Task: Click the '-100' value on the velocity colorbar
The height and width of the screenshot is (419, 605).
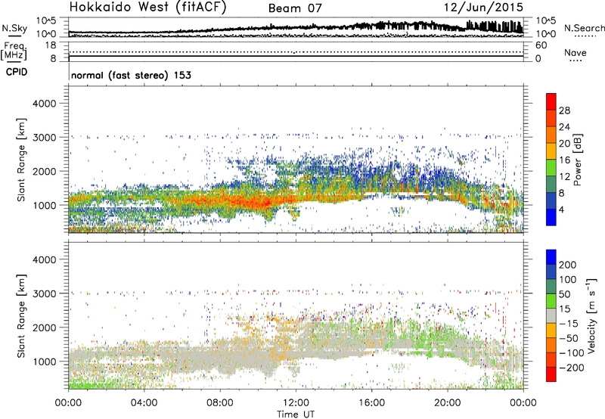Action: 572,353
